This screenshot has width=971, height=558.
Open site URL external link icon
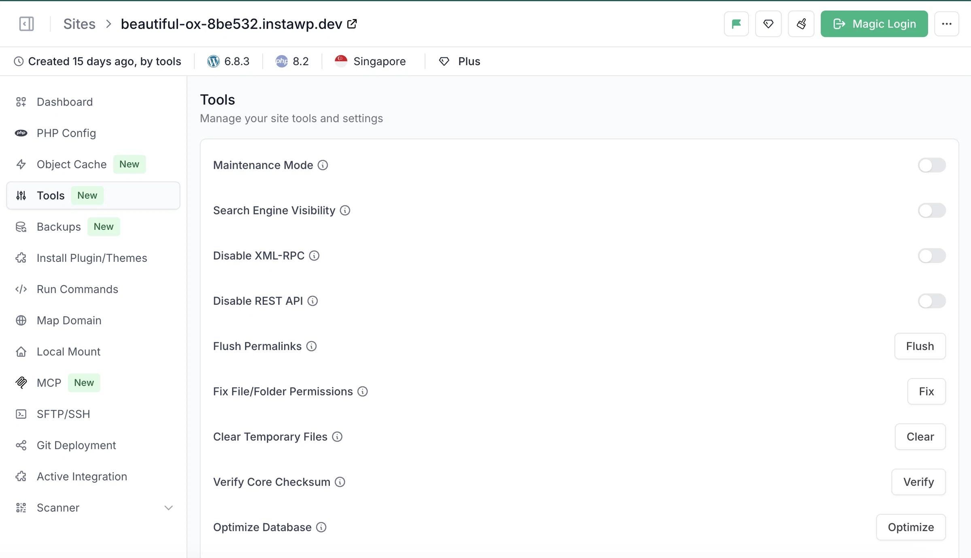pyautogui.click(x=352, y=24)
